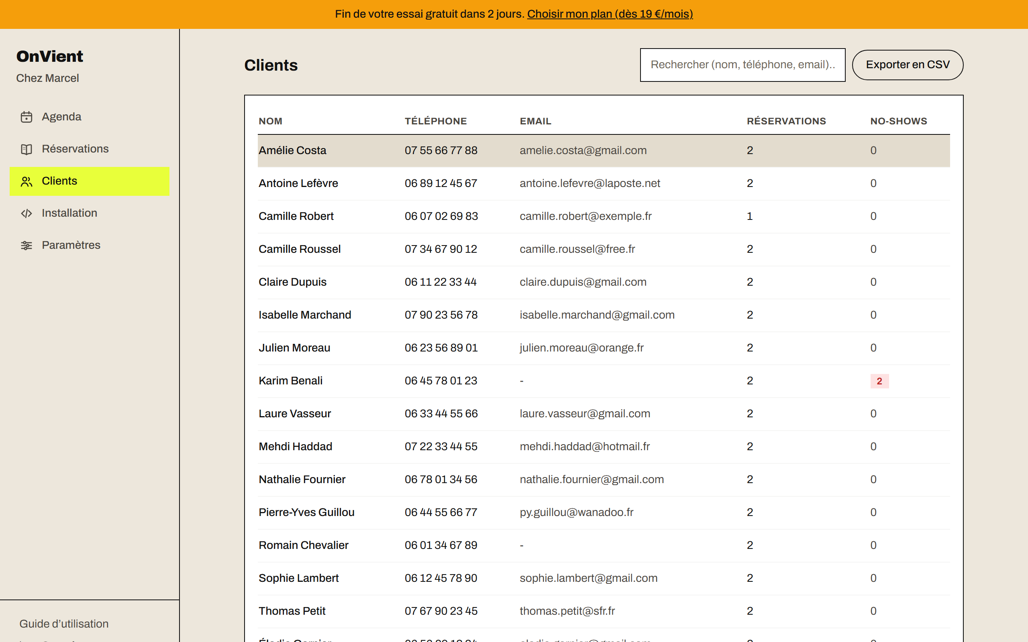Click the email laure.vasseur@gmail.com
The height and width of the screenshot is (642, 1028).
(x=585, y=414)
